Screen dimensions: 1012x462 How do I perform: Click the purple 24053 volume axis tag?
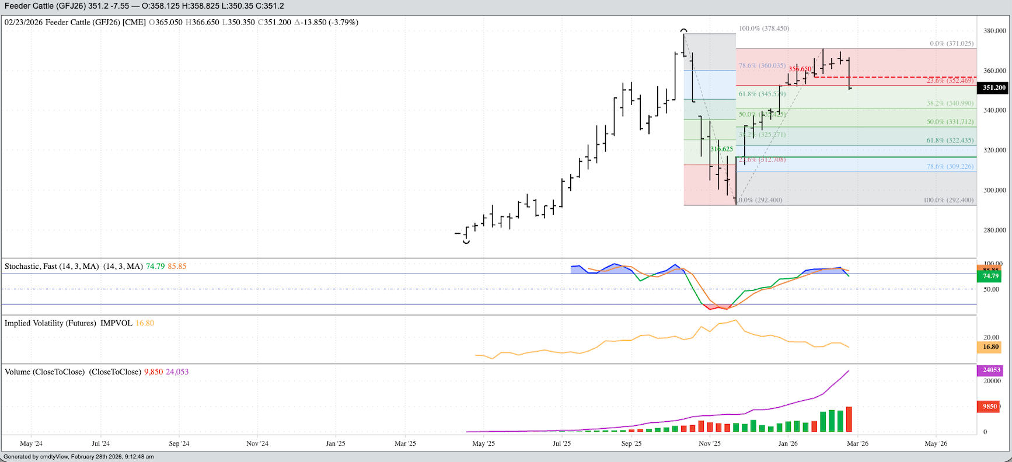(991, 370)
